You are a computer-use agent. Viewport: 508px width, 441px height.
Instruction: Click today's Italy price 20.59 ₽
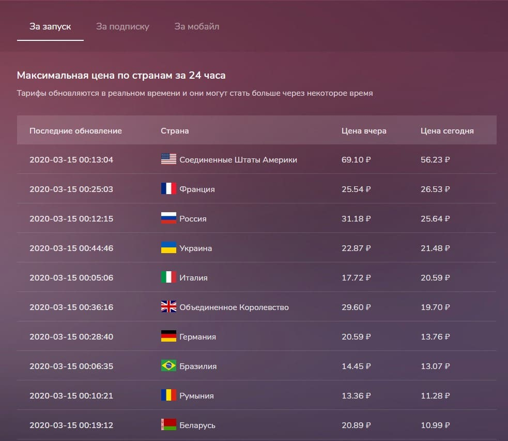tap(435, 278)
